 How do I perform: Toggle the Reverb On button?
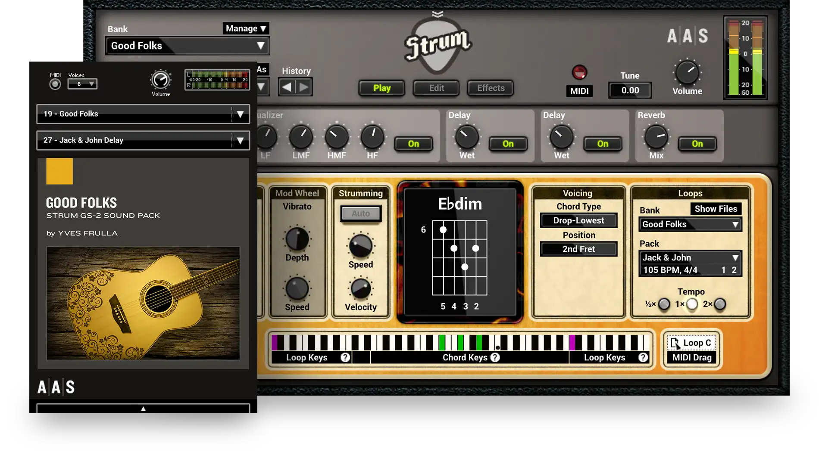tap(697, 144)
